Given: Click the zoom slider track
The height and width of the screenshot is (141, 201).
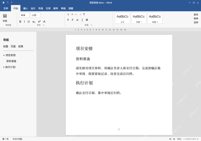Looking at the screenshot, I should tap(191, 139).
